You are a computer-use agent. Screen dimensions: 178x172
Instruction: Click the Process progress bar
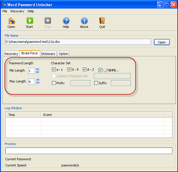(89, 151)
